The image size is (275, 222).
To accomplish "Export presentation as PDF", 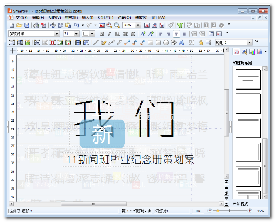I will (43, 25).
